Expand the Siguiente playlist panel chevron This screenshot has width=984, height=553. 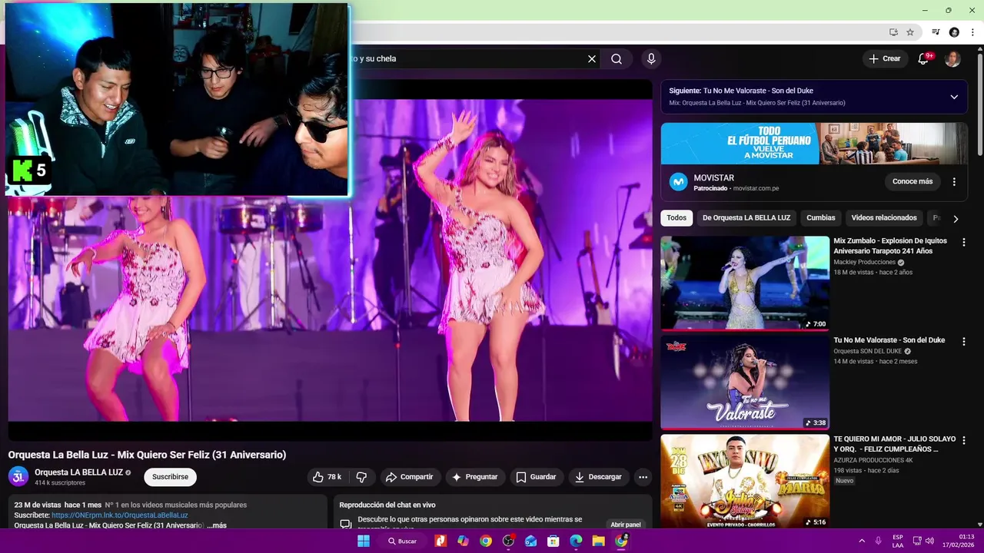tap(954, 97)
